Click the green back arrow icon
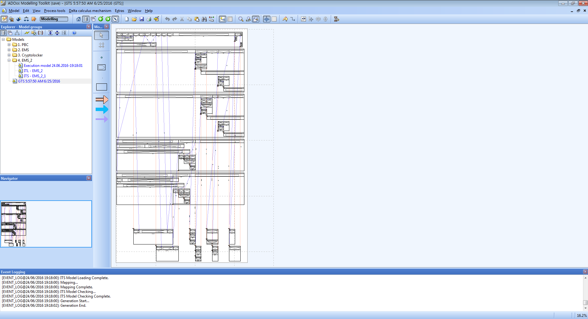 coord(101,19)
